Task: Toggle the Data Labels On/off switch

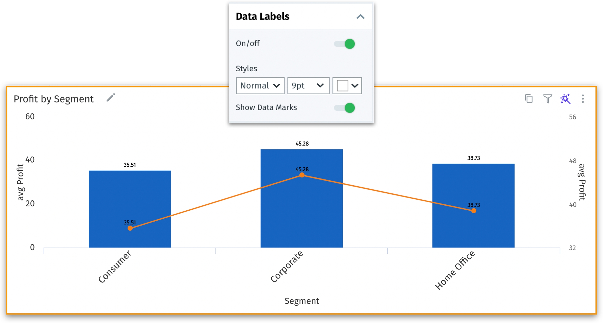Action: pyautogui.click(x=344, y=44)
